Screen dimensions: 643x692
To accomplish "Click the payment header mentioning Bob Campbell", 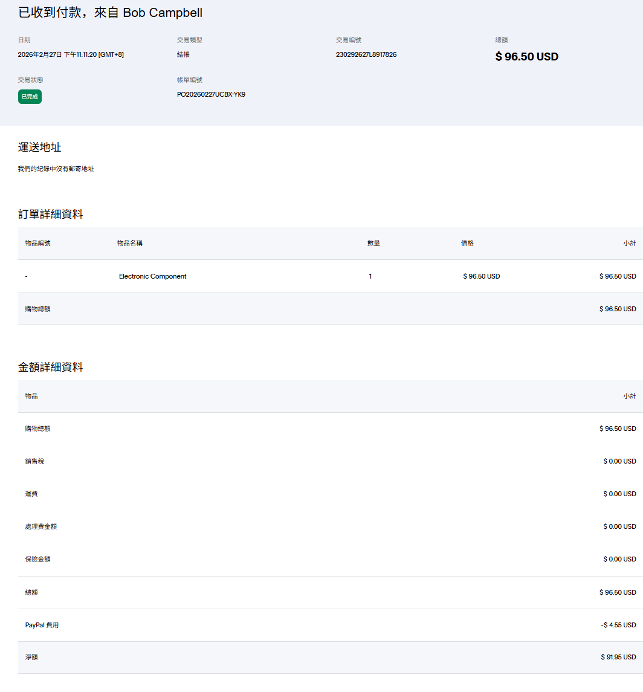I will tap(110, 13).
